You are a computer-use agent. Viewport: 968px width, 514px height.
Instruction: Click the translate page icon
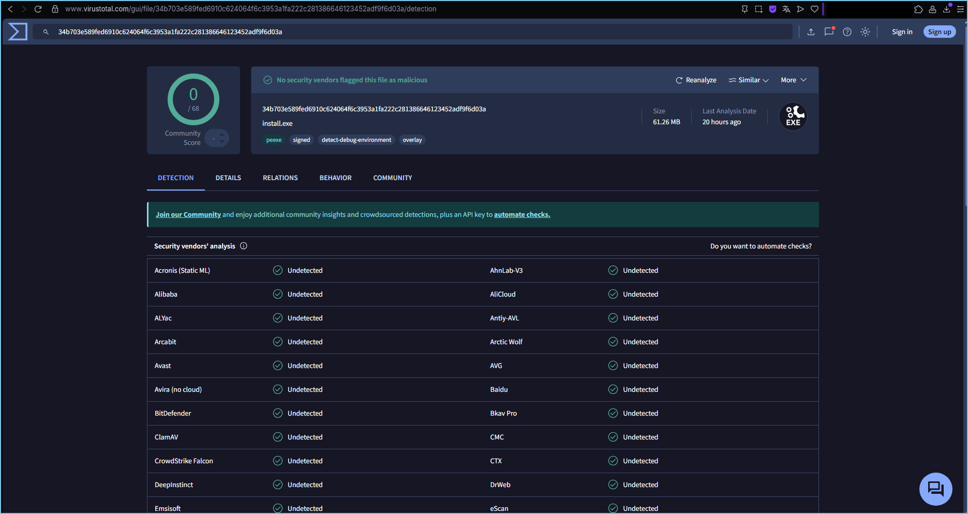(x=786, y=9)
